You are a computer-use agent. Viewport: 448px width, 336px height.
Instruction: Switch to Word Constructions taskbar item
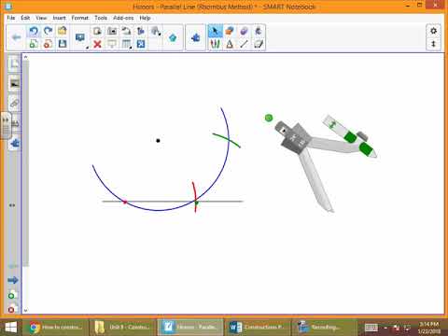257,327
